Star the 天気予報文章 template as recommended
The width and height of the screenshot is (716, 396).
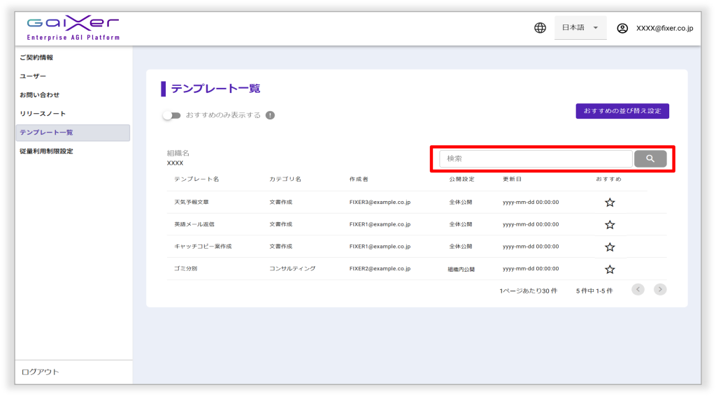pos(610,203)
